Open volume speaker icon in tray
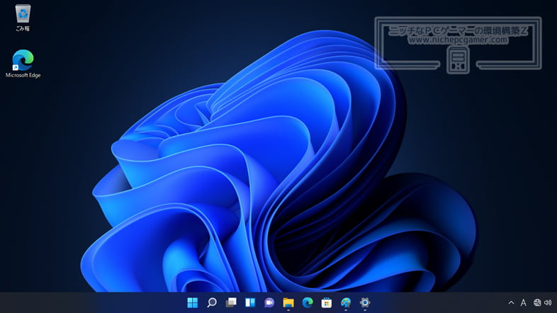The image size is (557, 313). point(548,302)
